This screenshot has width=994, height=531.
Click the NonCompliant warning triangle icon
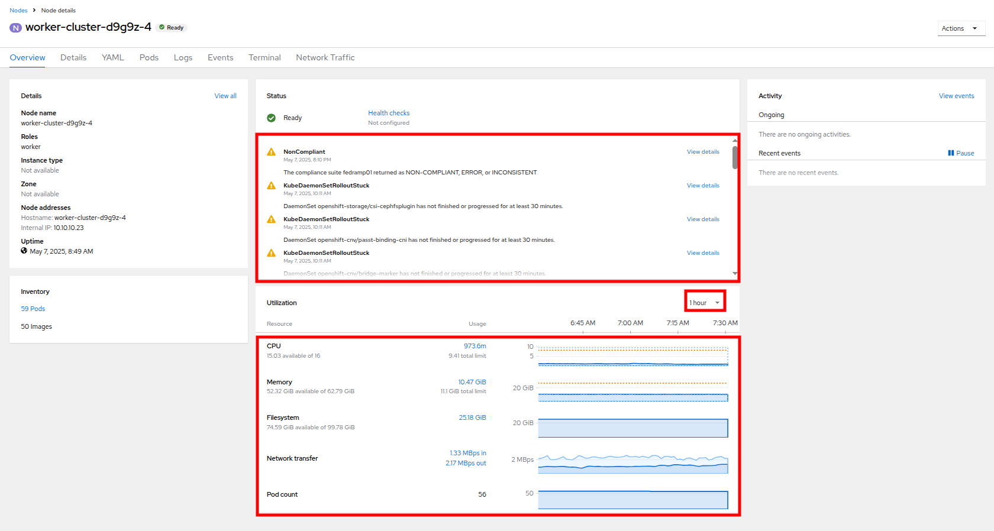point(271,152)
